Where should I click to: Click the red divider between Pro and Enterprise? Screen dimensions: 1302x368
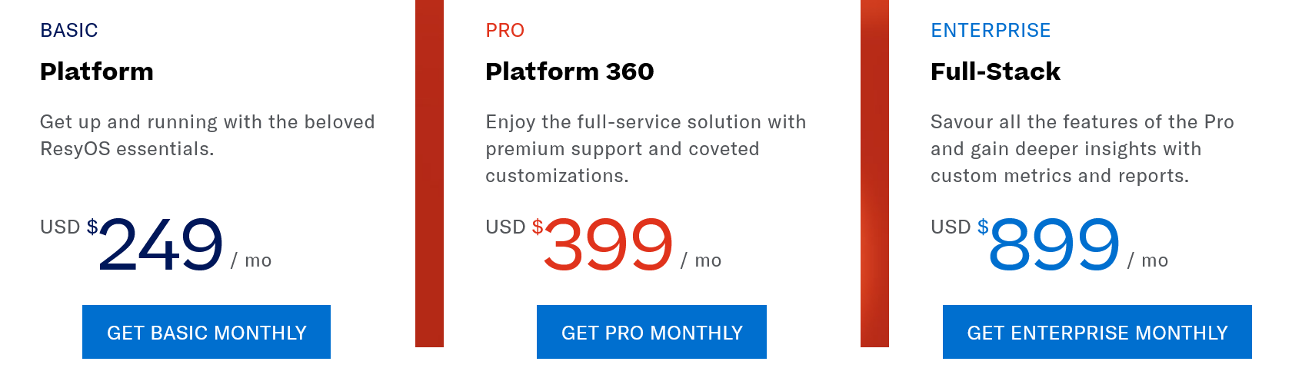pos(874,174)
